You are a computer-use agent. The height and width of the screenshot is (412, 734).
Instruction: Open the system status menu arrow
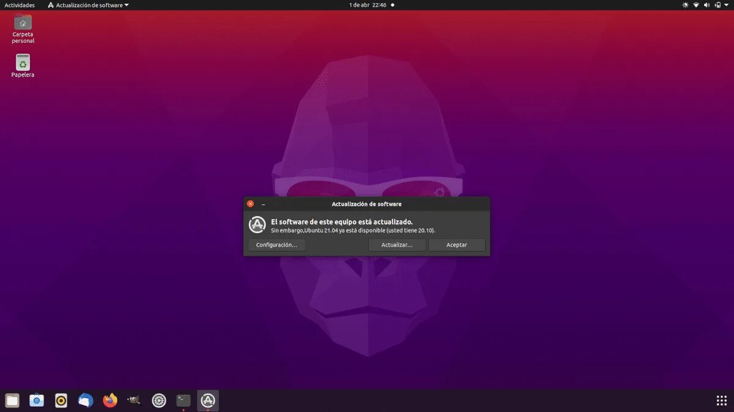[x=726, y=5]
